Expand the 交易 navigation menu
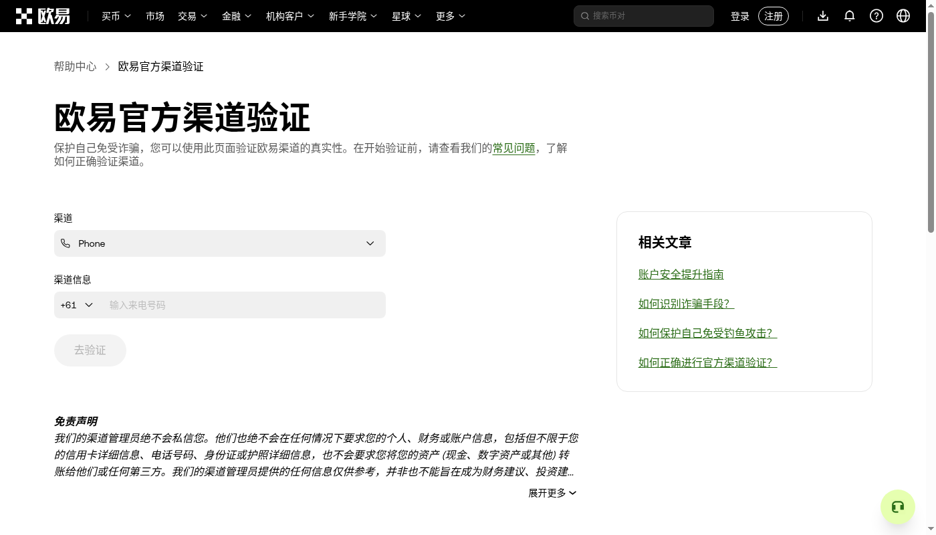The width and height of the screenshot is (936, 535). [x=193, y=16]
